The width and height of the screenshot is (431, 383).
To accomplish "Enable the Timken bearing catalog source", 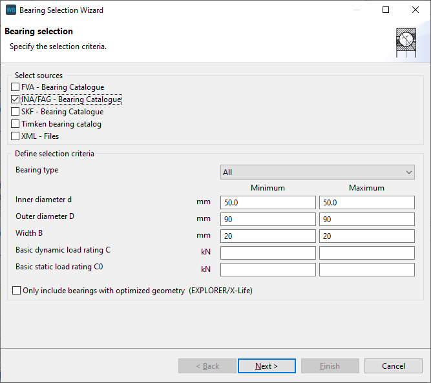I will 16,124.
